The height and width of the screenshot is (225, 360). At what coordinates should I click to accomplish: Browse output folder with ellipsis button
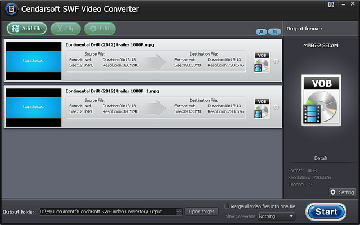179,211
